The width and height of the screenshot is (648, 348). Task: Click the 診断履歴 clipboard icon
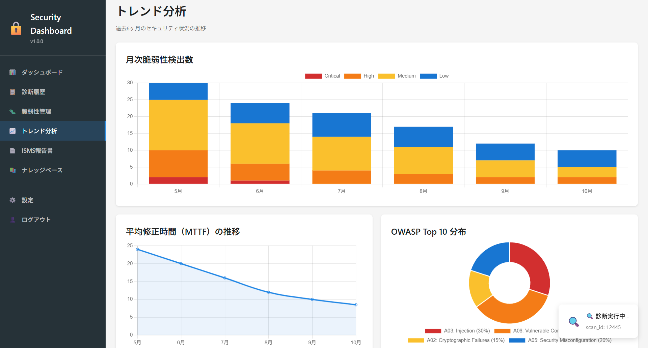point(12,92)
